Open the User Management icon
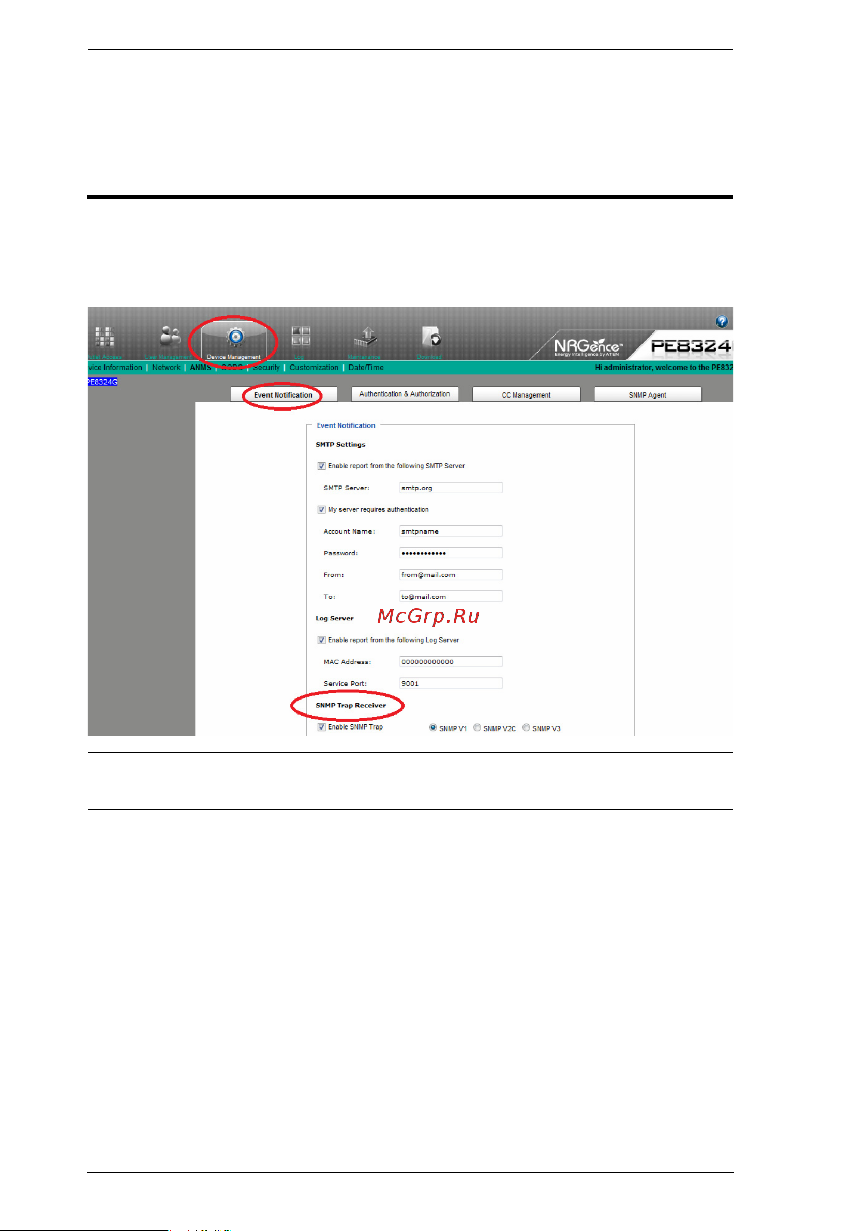The image size is (851, 1231). (x=170, y=336)
